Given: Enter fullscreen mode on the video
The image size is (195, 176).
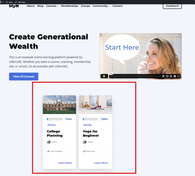Looking at the screenshot, I should [179, 76].
